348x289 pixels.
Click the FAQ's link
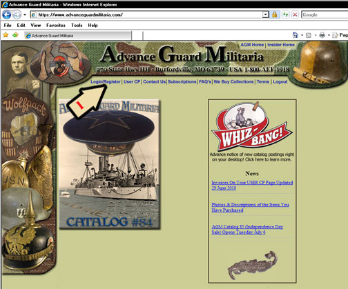(205, 81)
